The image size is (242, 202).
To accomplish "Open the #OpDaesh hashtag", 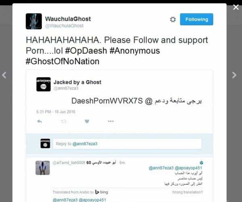I will pyautogui.click(x=86, y=51).
